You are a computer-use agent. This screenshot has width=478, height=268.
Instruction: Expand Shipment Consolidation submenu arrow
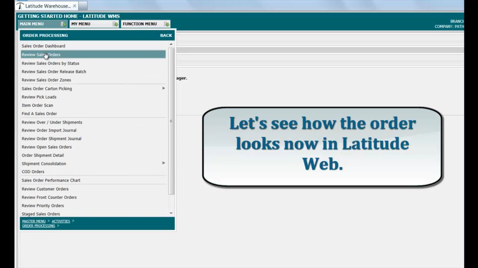pos(163,163)
